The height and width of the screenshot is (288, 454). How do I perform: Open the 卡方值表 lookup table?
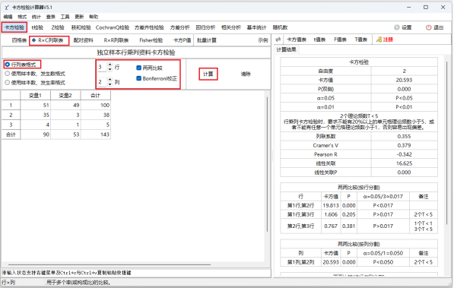[x=296, y=40]
